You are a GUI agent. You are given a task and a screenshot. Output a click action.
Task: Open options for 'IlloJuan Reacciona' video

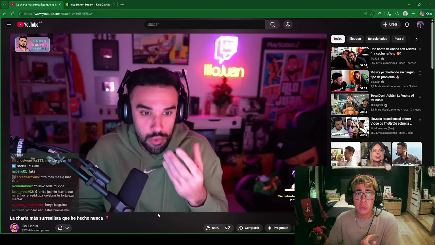tap(420, 120)
